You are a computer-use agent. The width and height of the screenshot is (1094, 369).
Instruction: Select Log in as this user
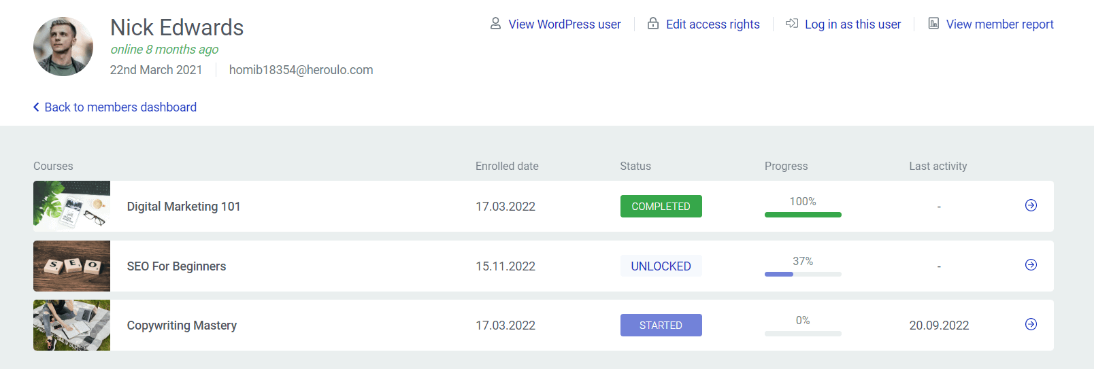click(x=852, y=24)
